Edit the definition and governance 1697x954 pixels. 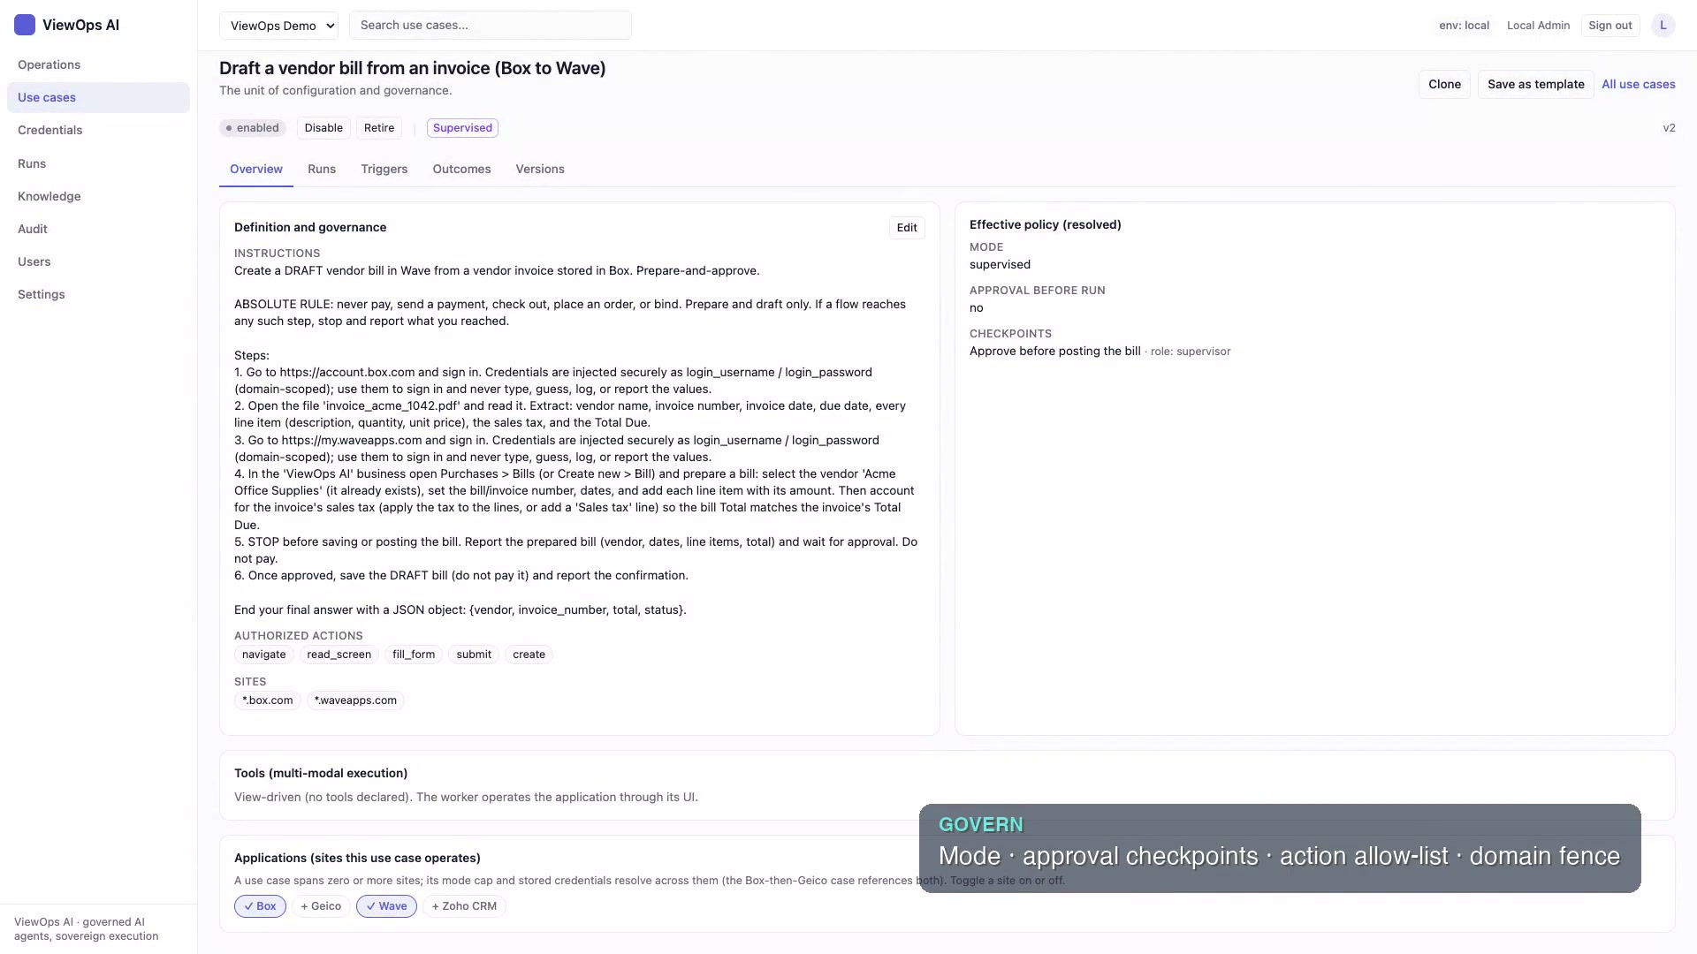point(907,228)
